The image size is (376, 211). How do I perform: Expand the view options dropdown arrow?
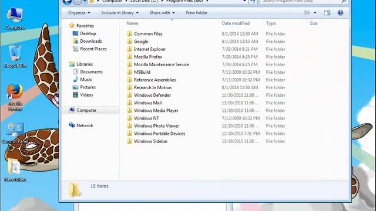315,13
